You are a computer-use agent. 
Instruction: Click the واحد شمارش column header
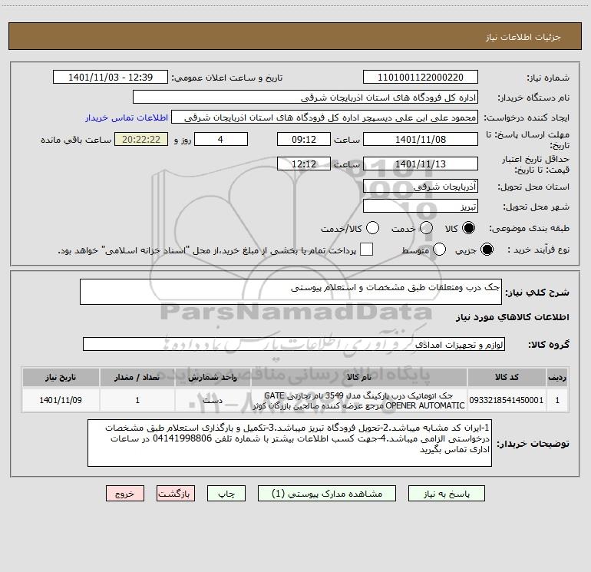tap(213, 377)
